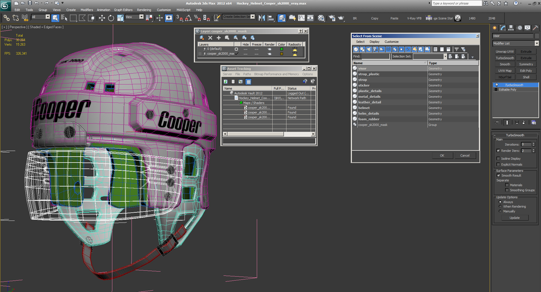Open Modifiers menu in menu bar

tap(87, 10)
